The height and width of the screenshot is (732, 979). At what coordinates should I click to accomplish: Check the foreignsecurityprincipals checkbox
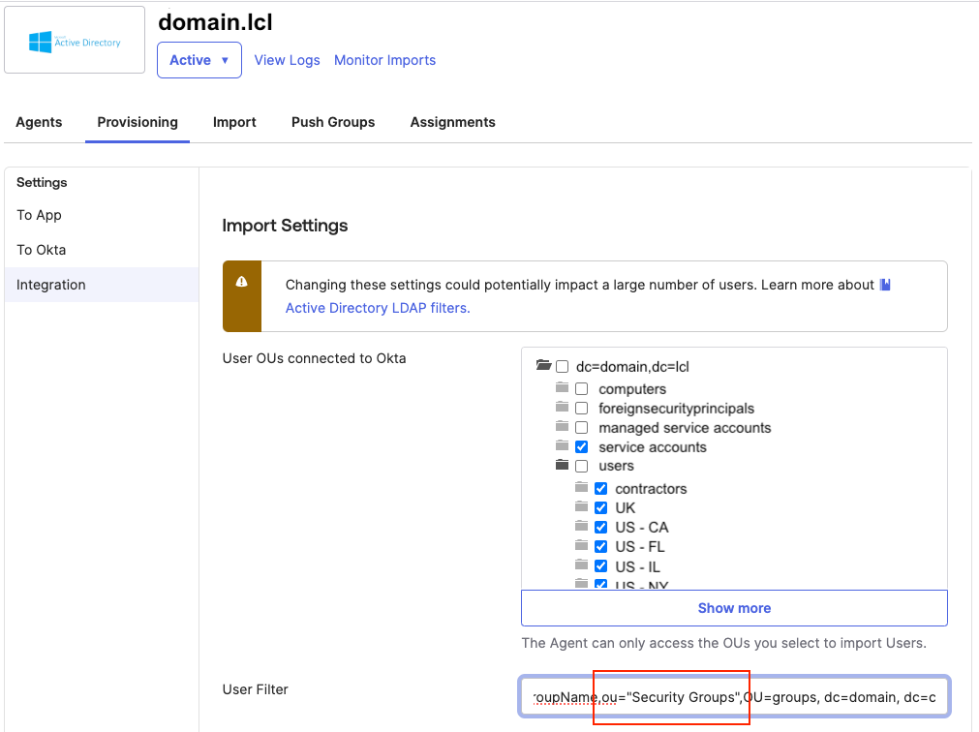point(581,409)
